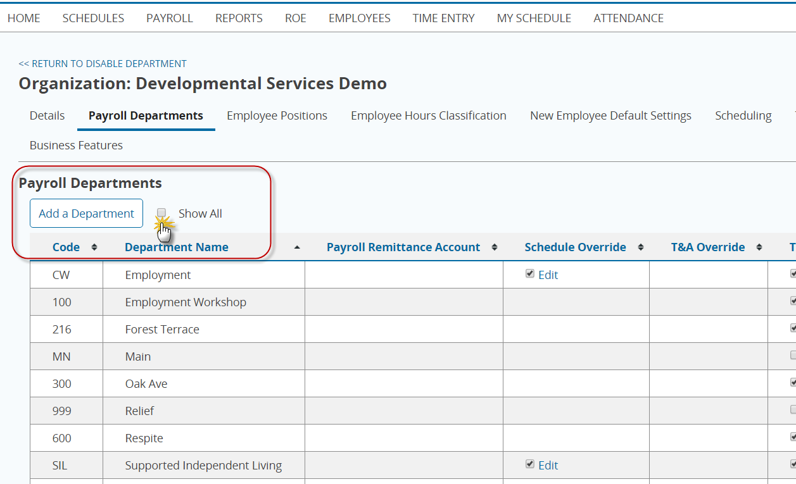Click Add a Department button
The width and height of the screenshot is (796, 484).
point(87,214)
